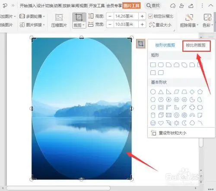Choose the cloud crop shape

click(192, 123)
